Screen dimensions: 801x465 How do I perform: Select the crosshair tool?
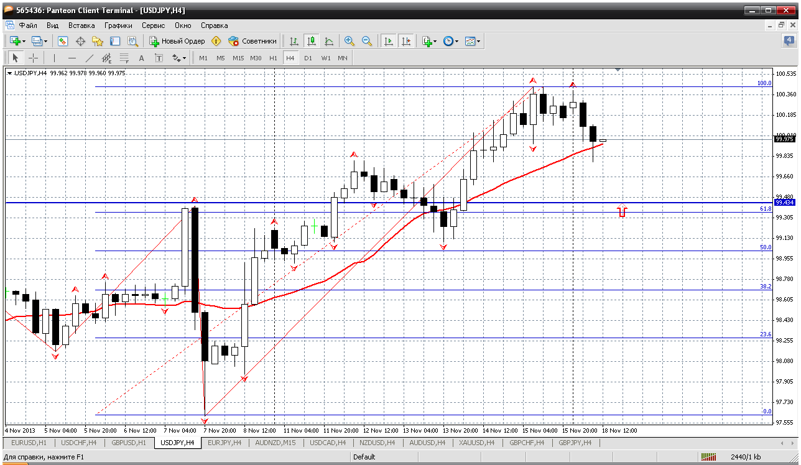(x=33, y=58)
